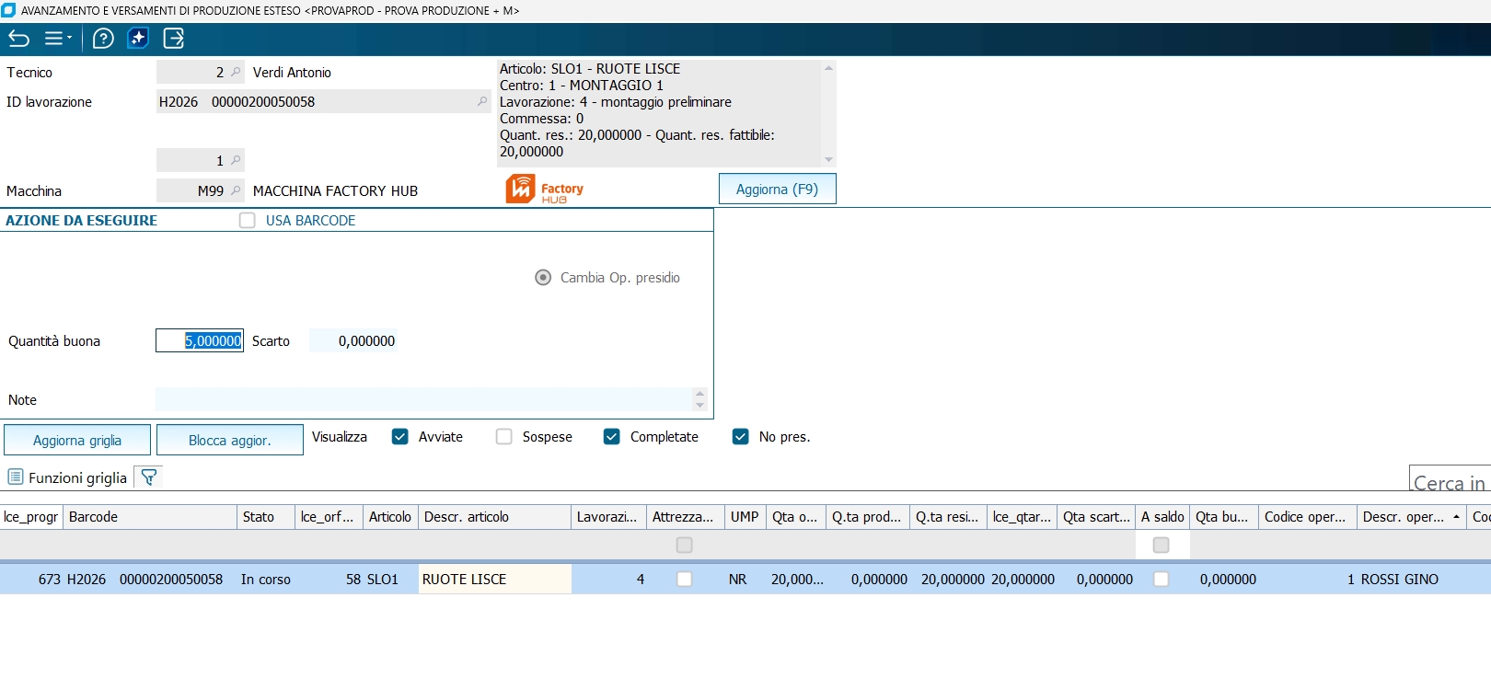Screen dimensions: 1491x678
Task: Click the sparkle assistant toolbar icon
Action: tap(138, 39)
